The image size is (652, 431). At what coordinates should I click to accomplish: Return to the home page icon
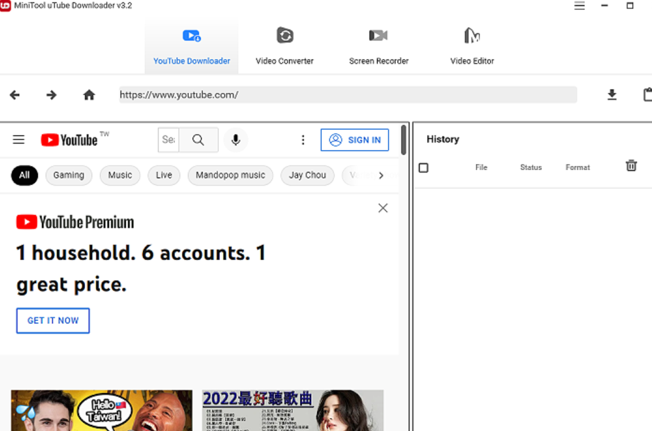(89, 95)
